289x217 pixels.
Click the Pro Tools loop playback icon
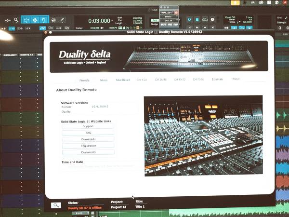pos(205,19)
